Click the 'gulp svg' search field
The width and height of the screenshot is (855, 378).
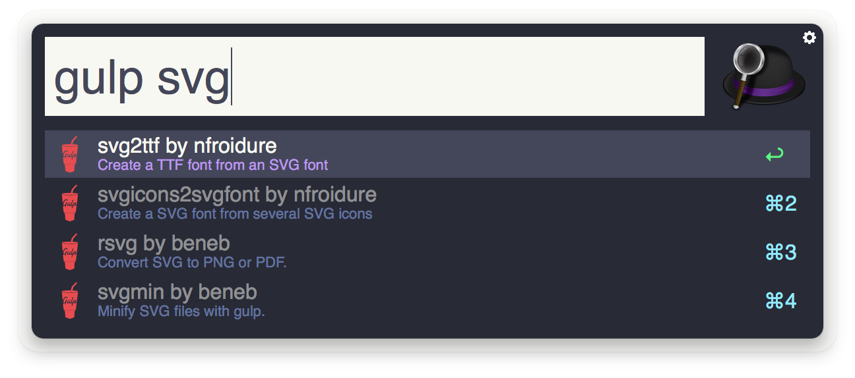[x=375, y=76]
